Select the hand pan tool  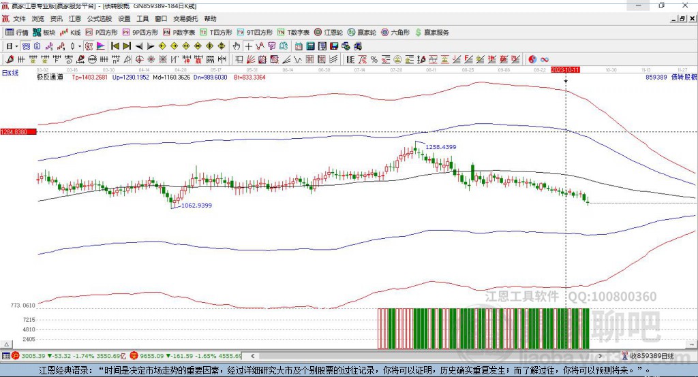point(237,46)
